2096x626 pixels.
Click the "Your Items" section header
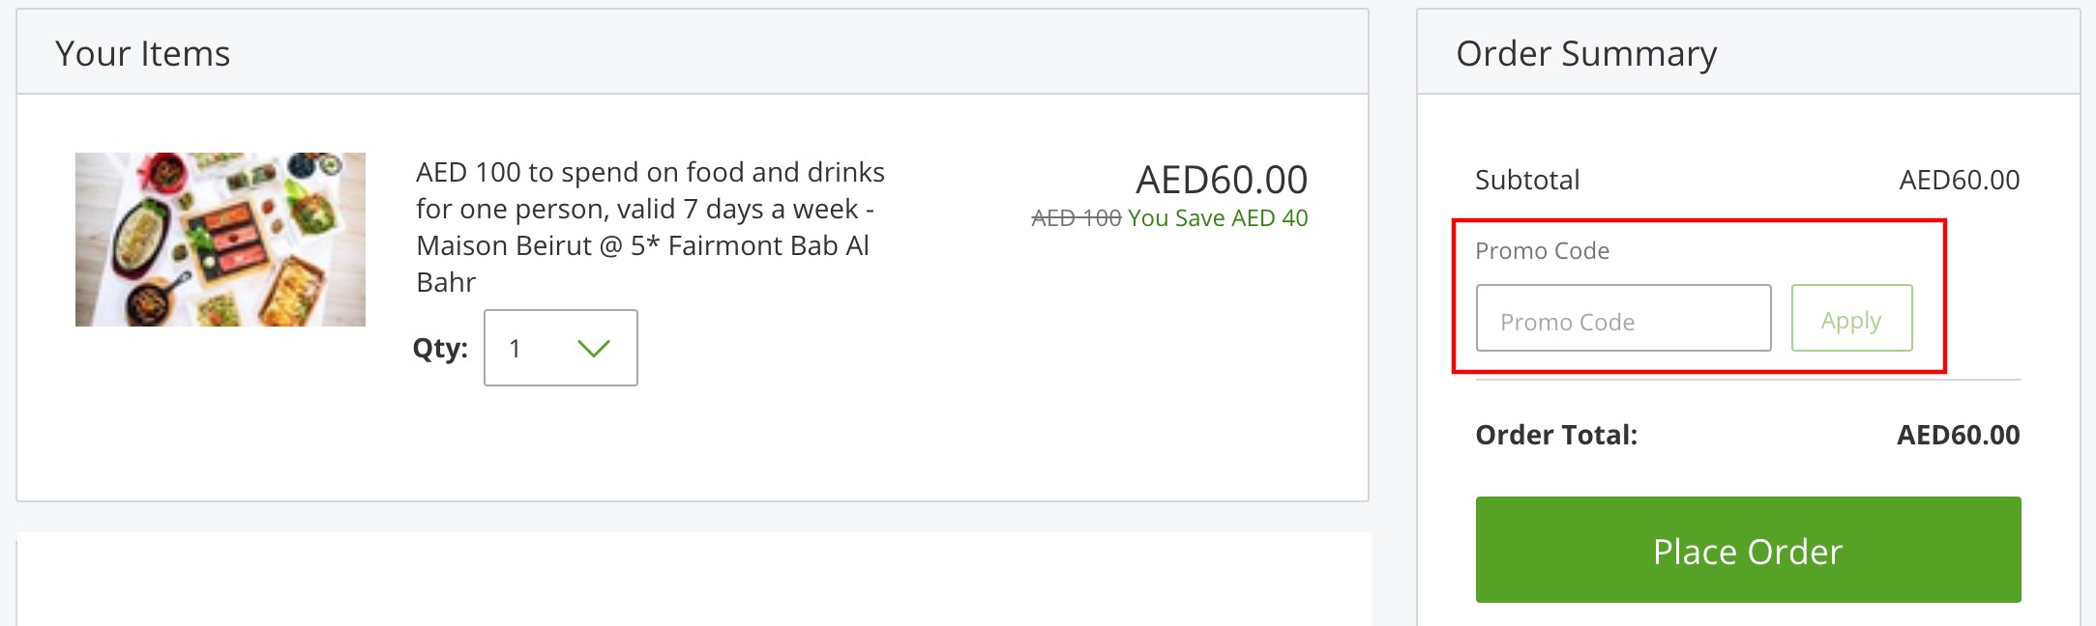pyautogui.click(x=143, y=53)
